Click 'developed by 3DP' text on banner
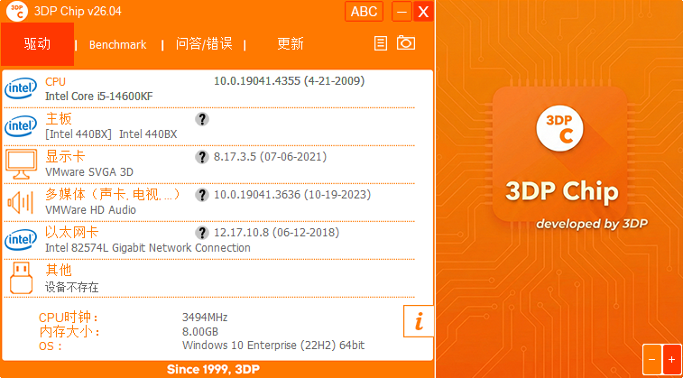Viewport: 683px width, 378px height. pos(592,224)
